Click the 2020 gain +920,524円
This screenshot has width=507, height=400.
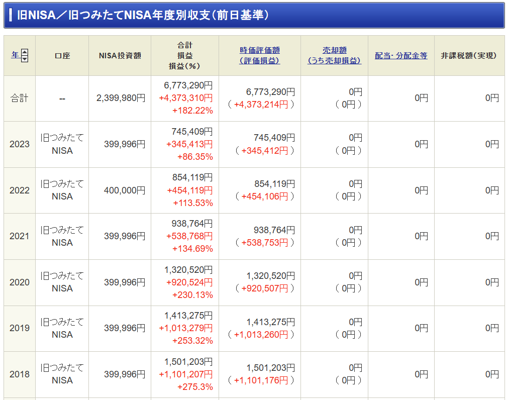[x=189, y=282]
